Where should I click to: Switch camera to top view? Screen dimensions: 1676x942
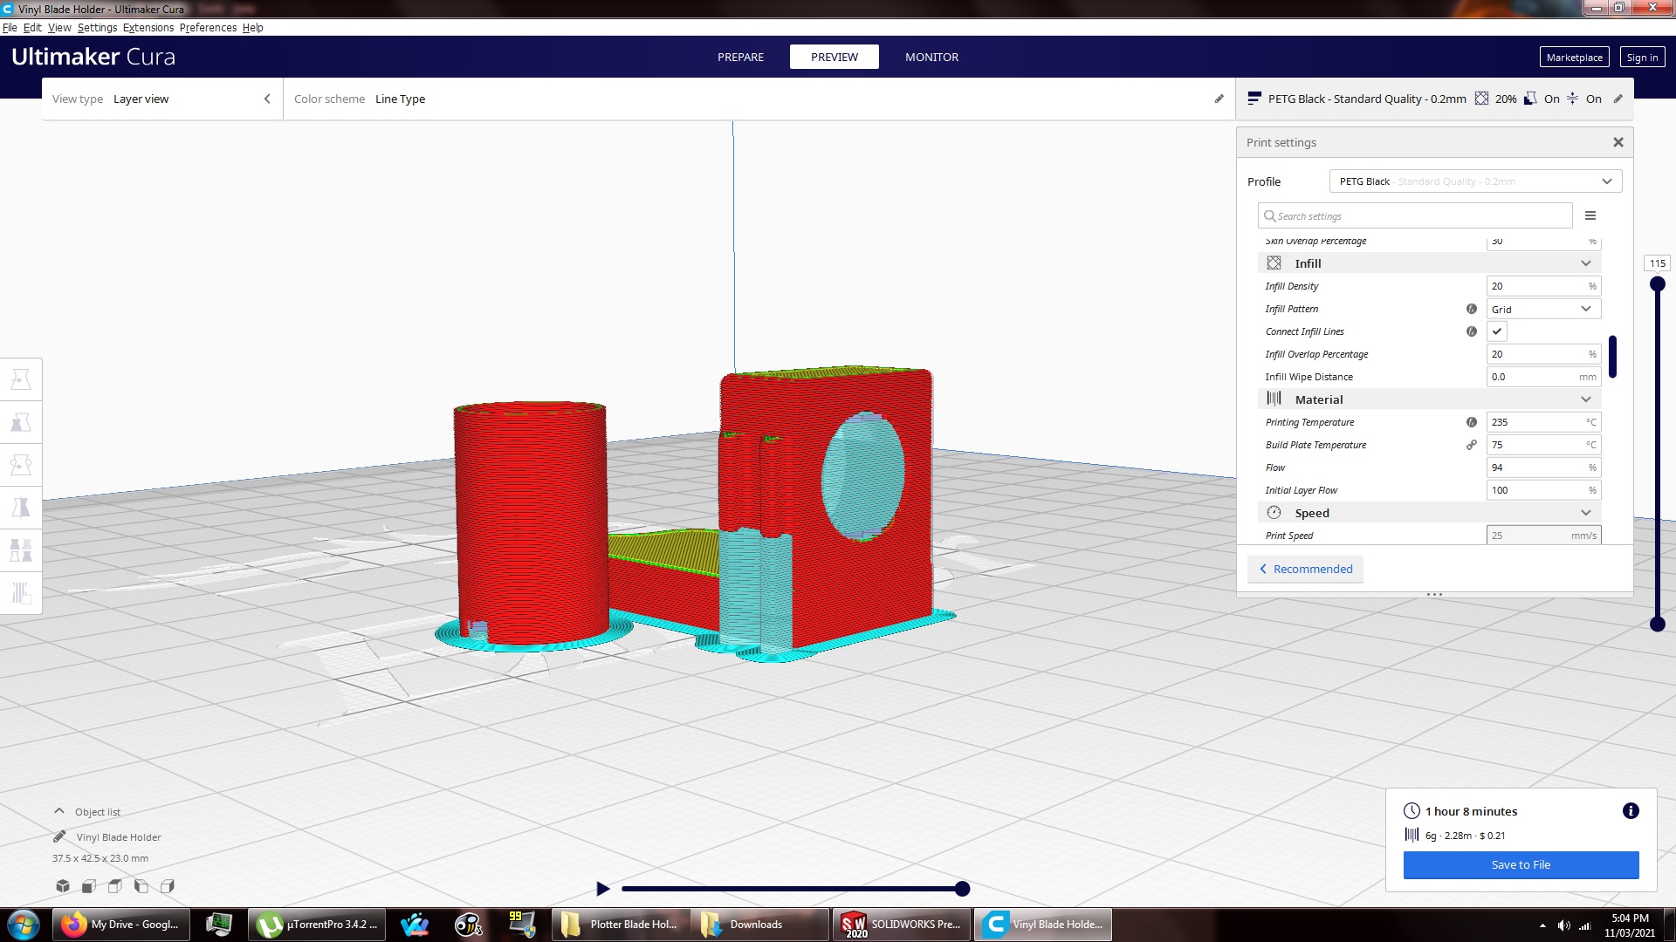(115, 886)
